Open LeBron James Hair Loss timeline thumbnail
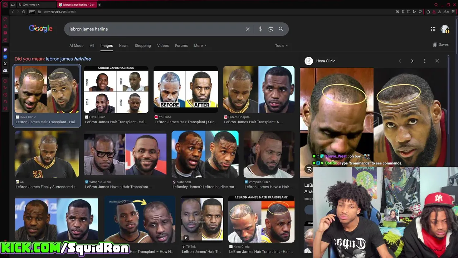 116,90
